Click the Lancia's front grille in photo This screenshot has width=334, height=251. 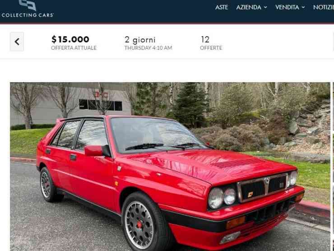(263, 188)
